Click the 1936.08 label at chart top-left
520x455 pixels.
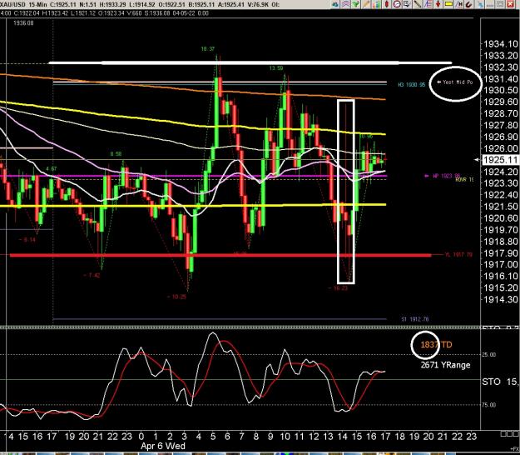tap(23, 22)
